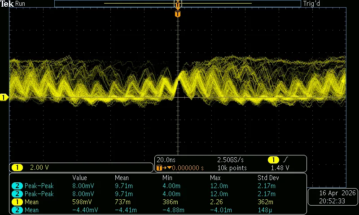Click the 362m Std Dev value
Image resolution: width=359 pixels, height=215 pixels.
(x=265, y=202)
